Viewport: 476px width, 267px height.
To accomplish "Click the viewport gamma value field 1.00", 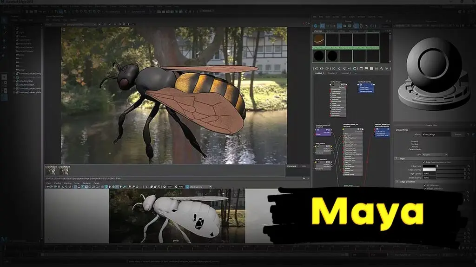I will (181, 187).
